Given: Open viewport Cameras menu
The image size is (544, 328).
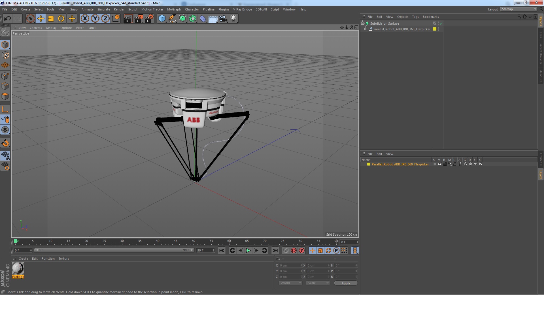Looking at the screenshot, I should point(36,28).
